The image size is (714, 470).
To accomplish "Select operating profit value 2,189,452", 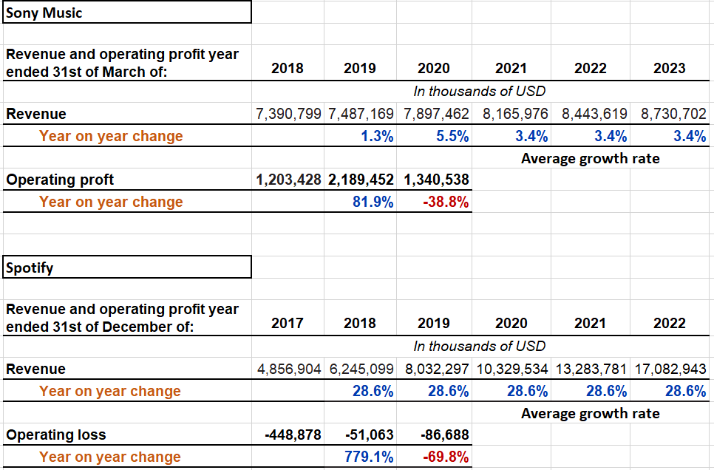I will [x=360, y=180].
